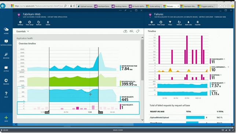Open Browse in the sidebar
Image resolution: width=236 pixels, height=133 pixels.
pos(6,56)
